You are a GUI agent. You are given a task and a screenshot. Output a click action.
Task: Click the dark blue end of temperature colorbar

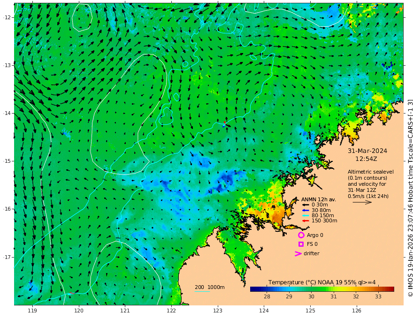(x=253, y=289)
